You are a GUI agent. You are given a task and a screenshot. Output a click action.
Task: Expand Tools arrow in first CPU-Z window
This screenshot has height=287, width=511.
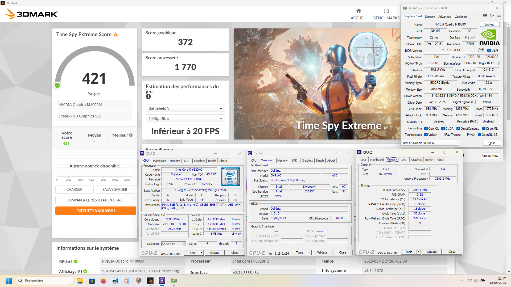pos(201,253)
